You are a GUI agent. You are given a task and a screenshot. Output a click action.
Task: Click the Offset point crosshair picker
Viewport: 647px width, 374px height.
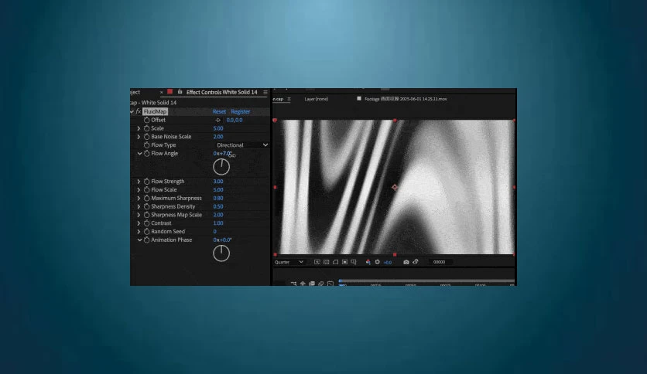218,120
